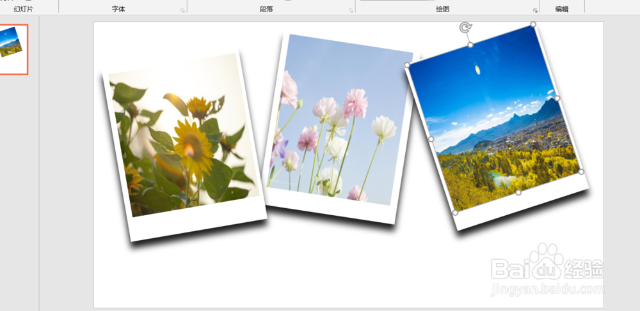Click the selected mountain landscape photo
This screenshot has height=311, width=640.
click(494, 119)
